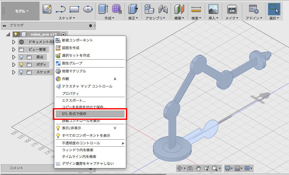Open the 修正 dropdown menu
289x175 pixels.
133,18
